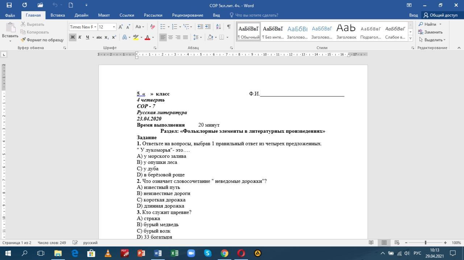Customize Quick Access toolbar dropdown
The image size is (464, 260).
pyautogui.click(x=86, y=5)
